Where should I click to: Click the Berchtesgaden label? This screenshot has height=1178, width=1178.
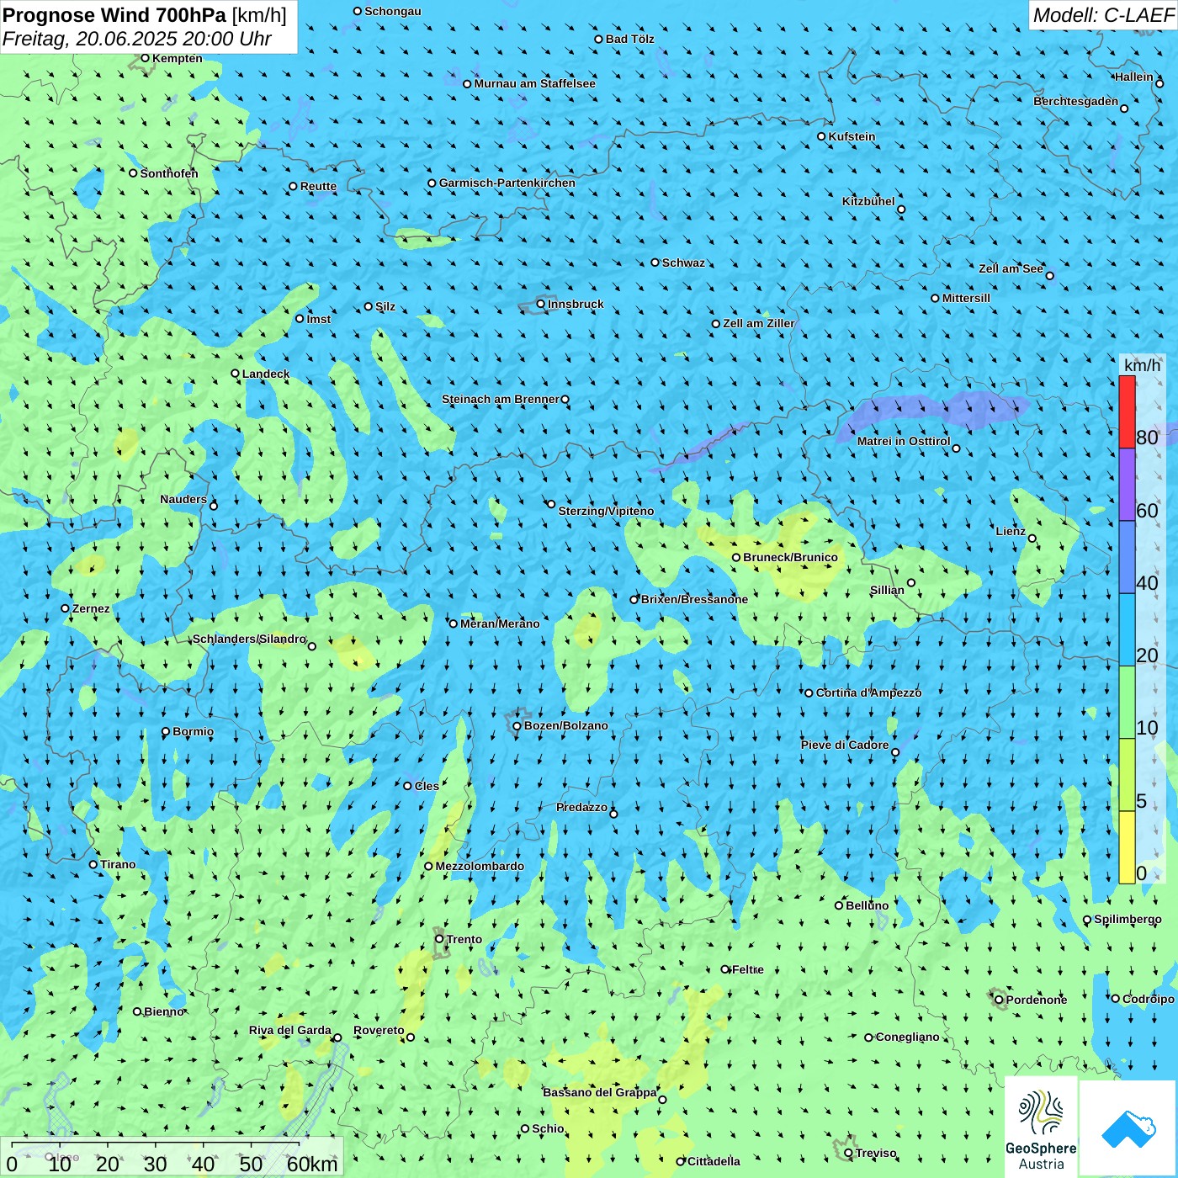tap(1075, 101)
